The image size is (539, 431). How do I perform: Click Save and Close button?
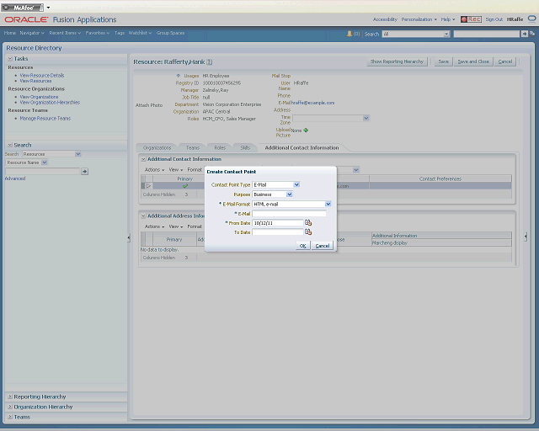tap(473, 61)
